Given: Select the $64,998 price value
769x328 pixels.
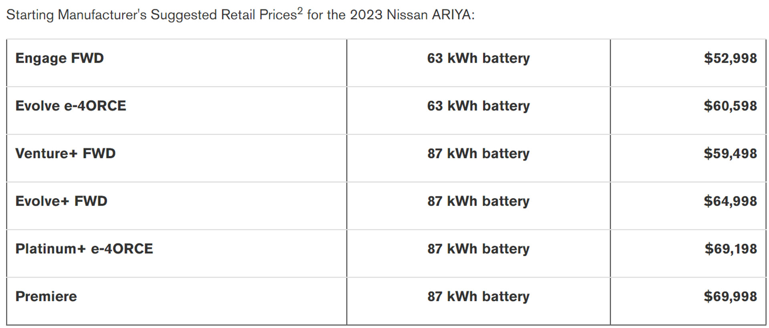Looking at the screenshot, I should pyautogui.click(x=730, y=201).
